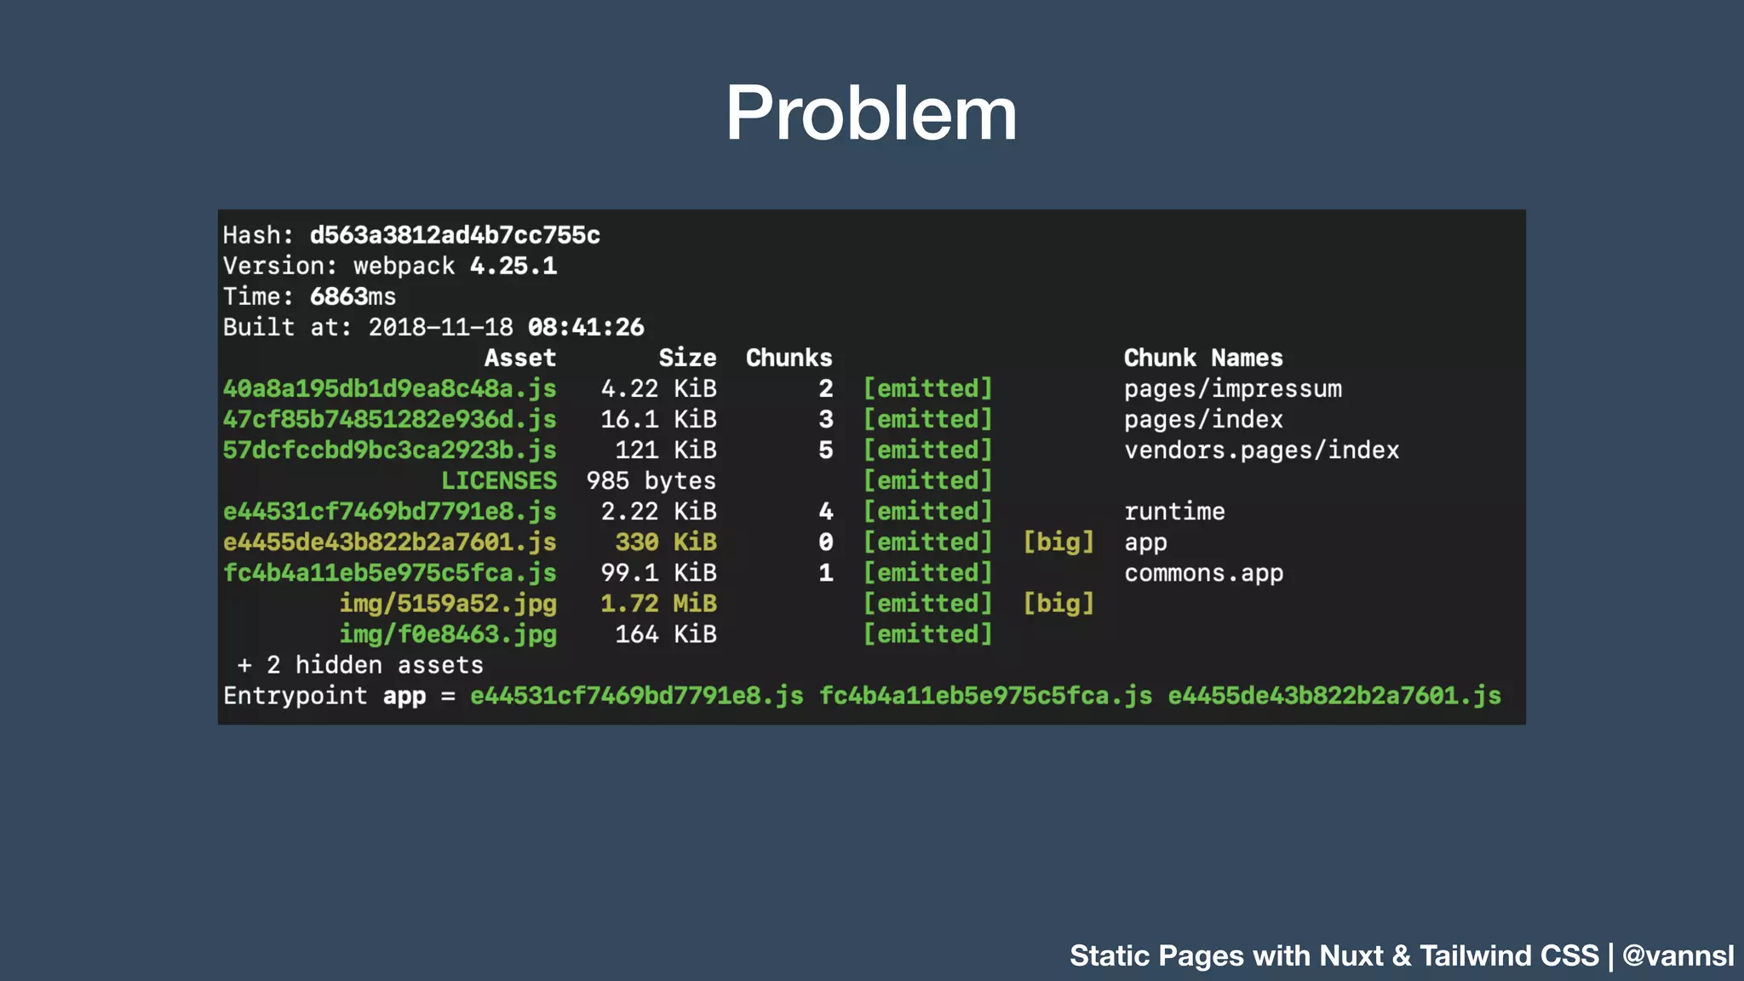Click the chunk name runtime
Screen dimensions: 1744x981
pos(1174,511)
